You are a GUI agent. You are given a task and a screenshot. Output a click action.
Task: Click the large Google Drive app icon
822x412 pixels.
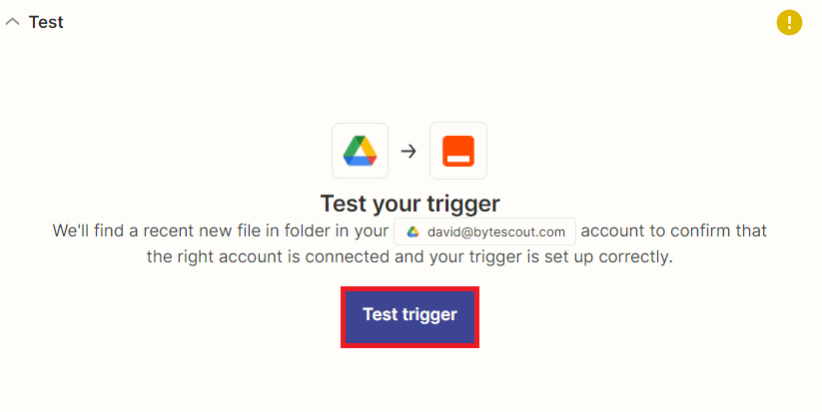pyautogui.click(x=360, y=151)
